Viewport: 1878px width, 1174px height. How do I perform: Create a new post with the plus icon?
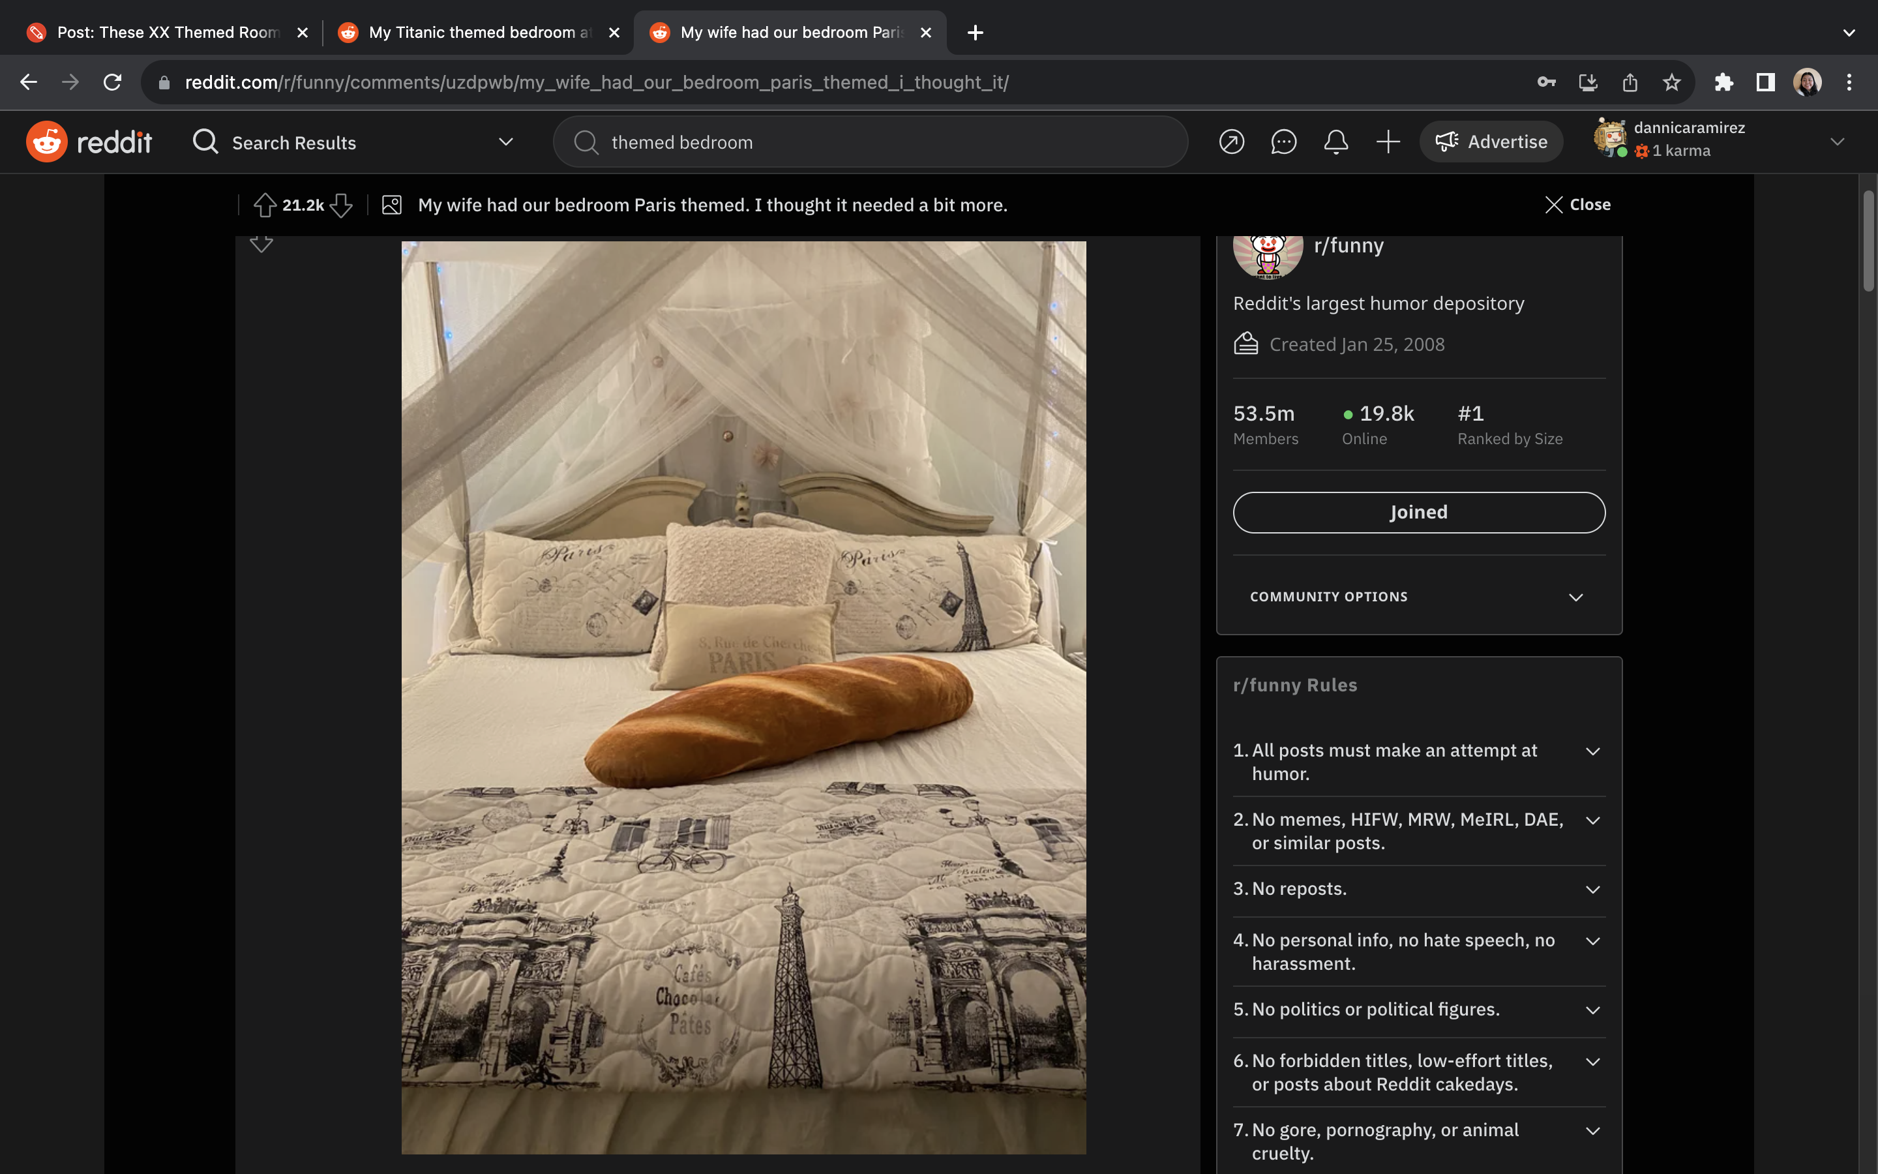click(x=1388, y=142)
